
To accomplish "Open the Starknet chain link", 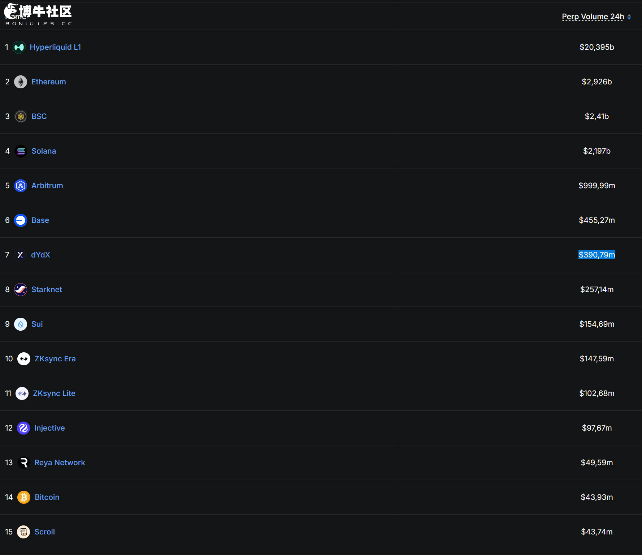I will click(47, 290).
